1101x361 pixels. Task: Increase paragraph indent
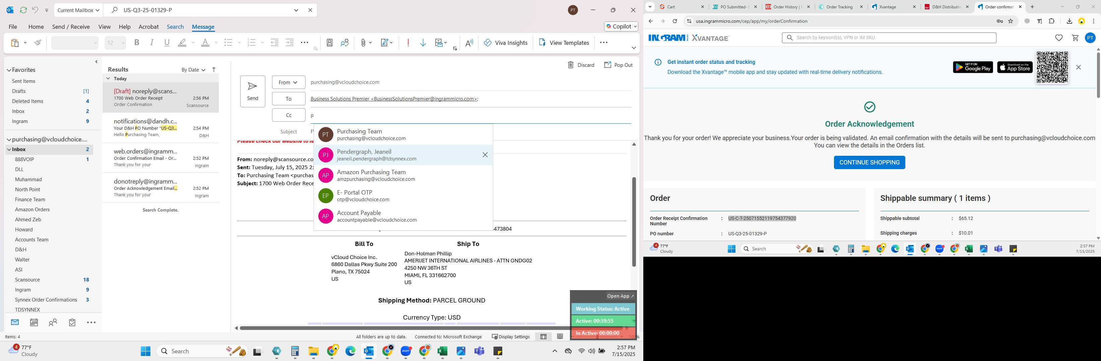[290, 43]
